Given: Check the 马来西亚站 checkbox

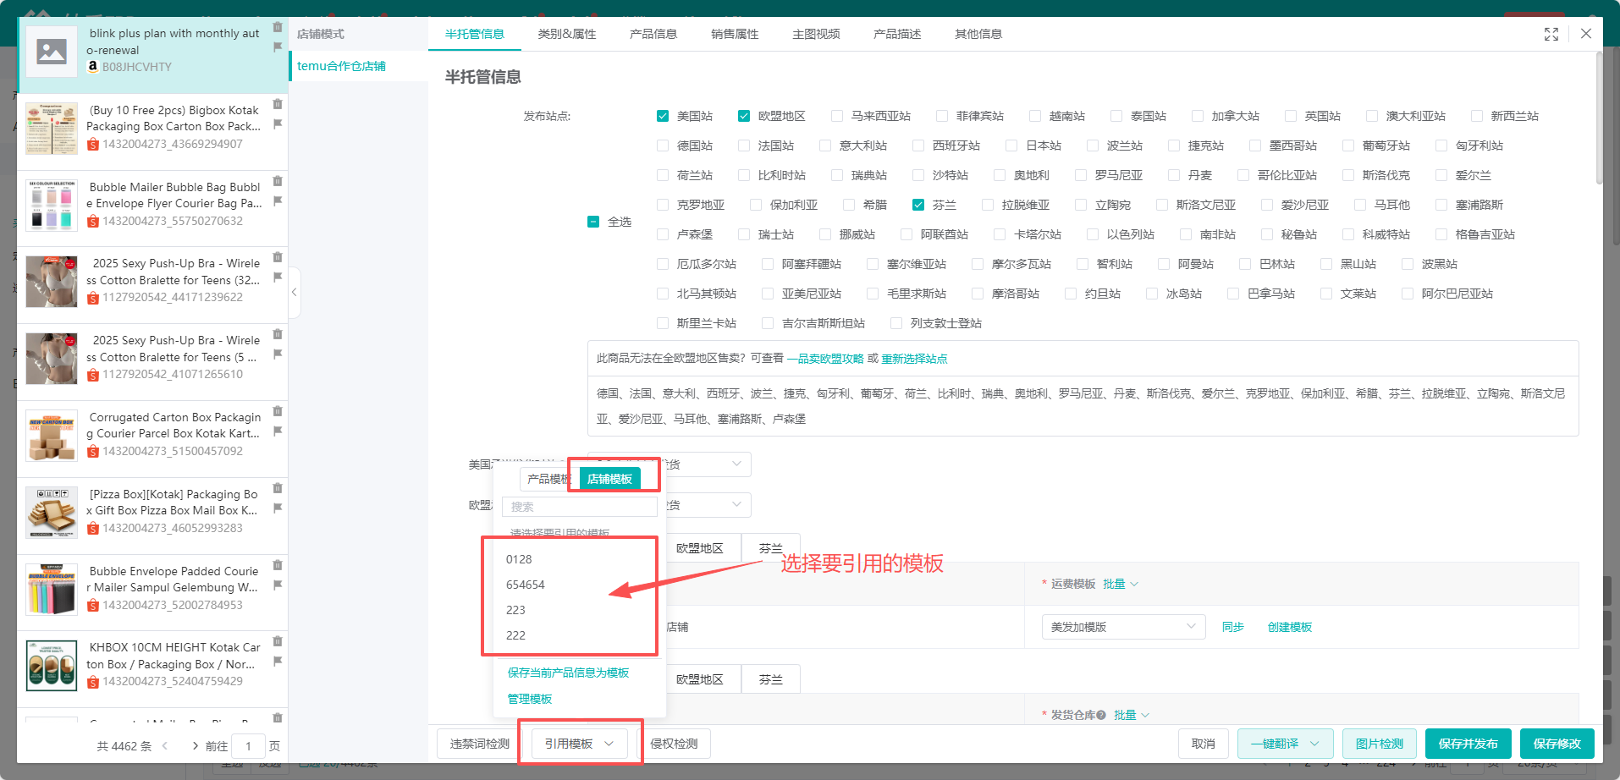Looking at the screenshot, I should (837, 116).
